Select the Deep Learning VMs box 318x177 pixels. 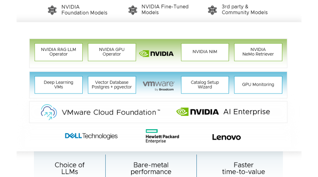tap(59, 85)
